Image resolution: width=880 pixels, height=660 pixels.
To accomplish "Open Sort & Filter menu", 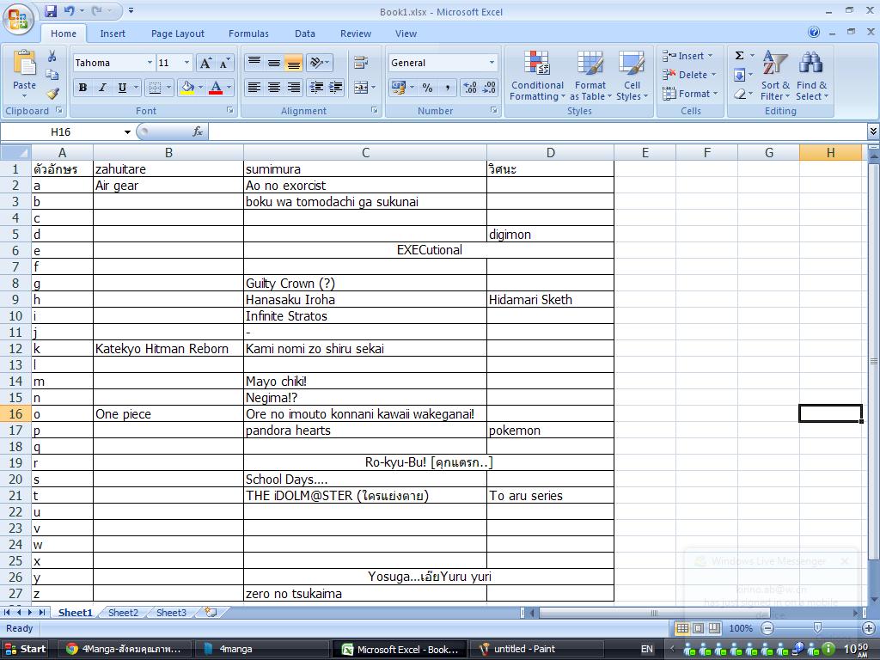I will pos(775,76).
